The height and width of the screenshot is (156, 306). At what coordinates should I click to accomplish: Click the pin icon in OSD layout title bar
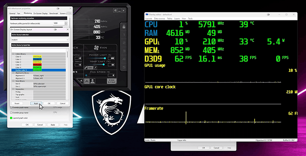coord(55,29)
